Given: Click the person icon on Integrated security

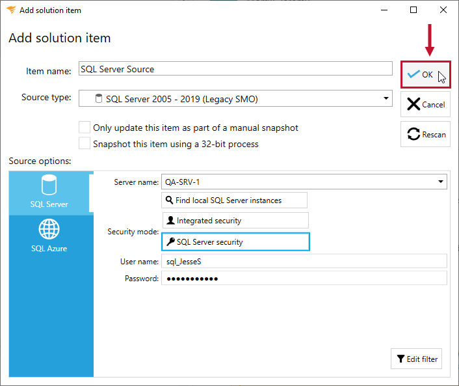Looking at the screenshot, I should click(x=170, y=220).
